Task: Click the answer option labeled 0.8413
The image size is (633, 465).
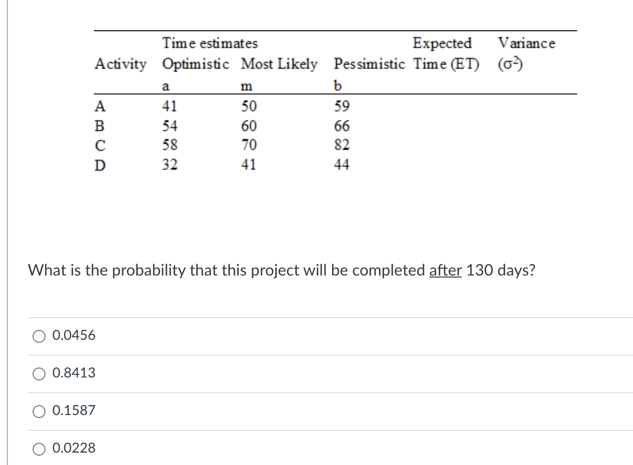Action: point(74,373)
